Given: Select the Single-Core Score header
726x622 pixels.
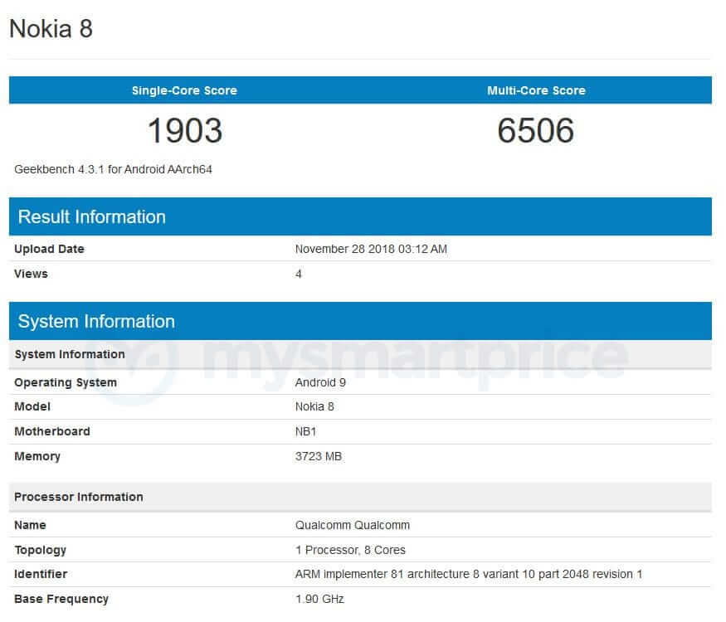Looking at the screenshot, I should click(x=184, y=90).
